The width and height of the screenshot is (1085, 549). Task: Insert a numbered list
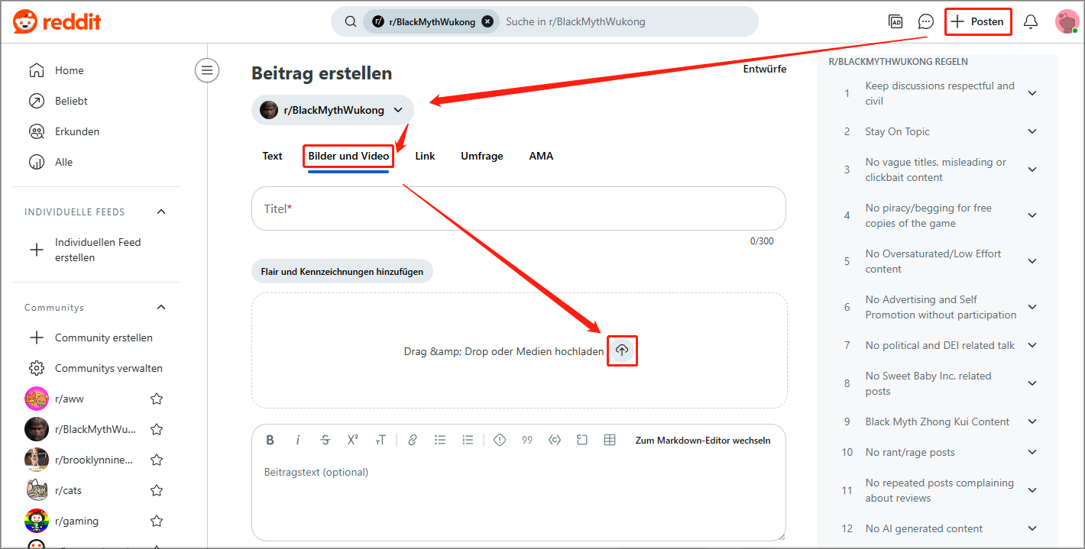tap(468, 440)
